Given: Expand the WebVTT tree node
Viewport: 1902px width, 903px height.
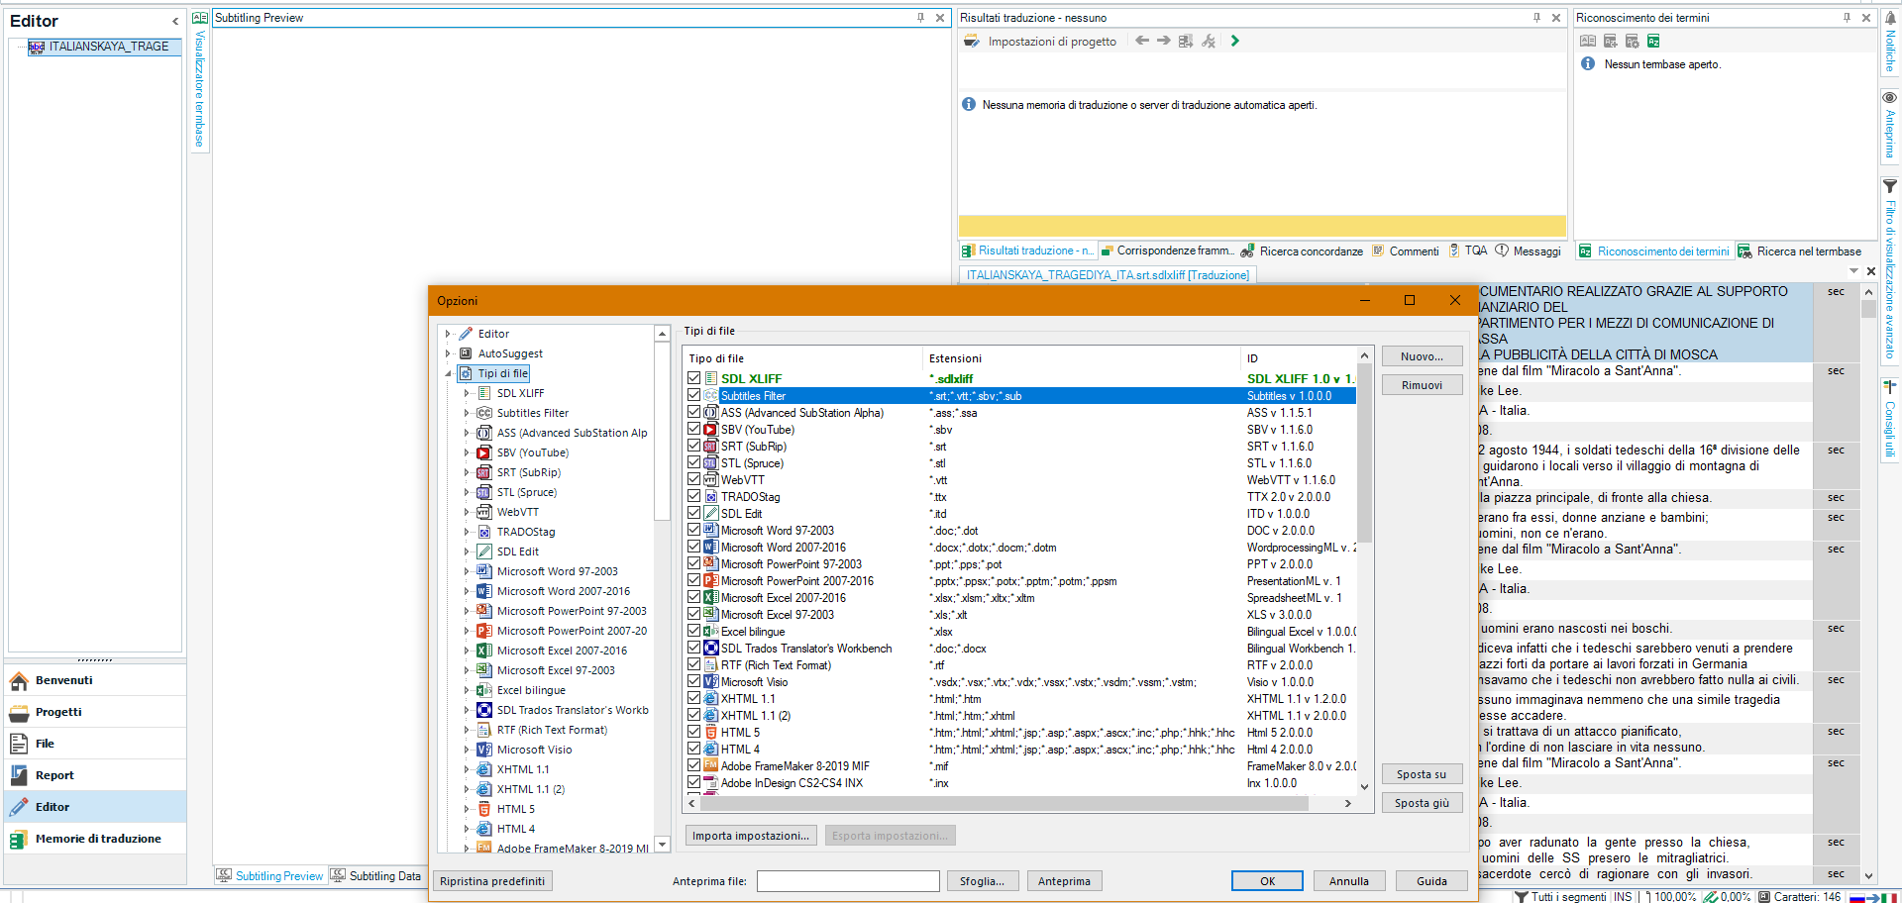Looking at the screenshot, I should pyautogui.click(x=467, y=512).
